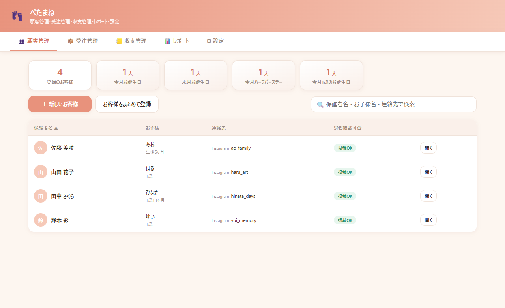505x308 pixels.
Task: Click the magnifier icon in search box
Action: [320, 105]
